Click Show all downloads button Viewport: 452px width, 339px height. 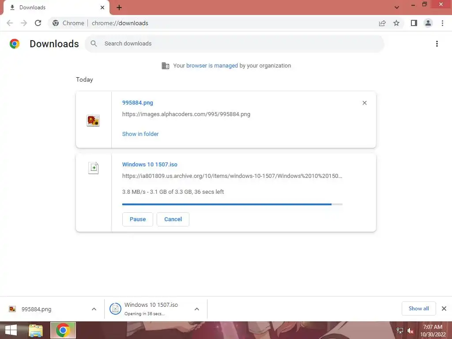coord(418,309)
